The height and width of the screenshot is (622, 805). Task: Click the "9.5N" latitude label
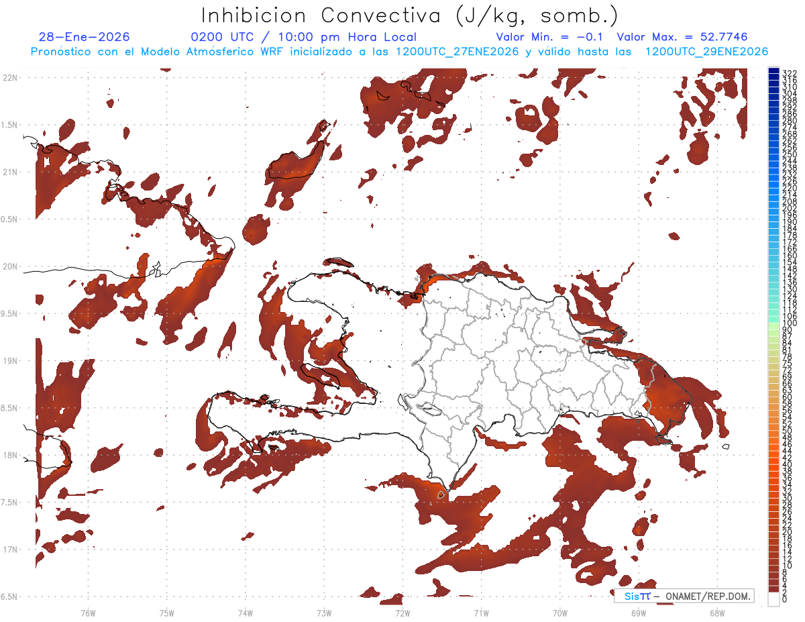[x=9, y=313]
